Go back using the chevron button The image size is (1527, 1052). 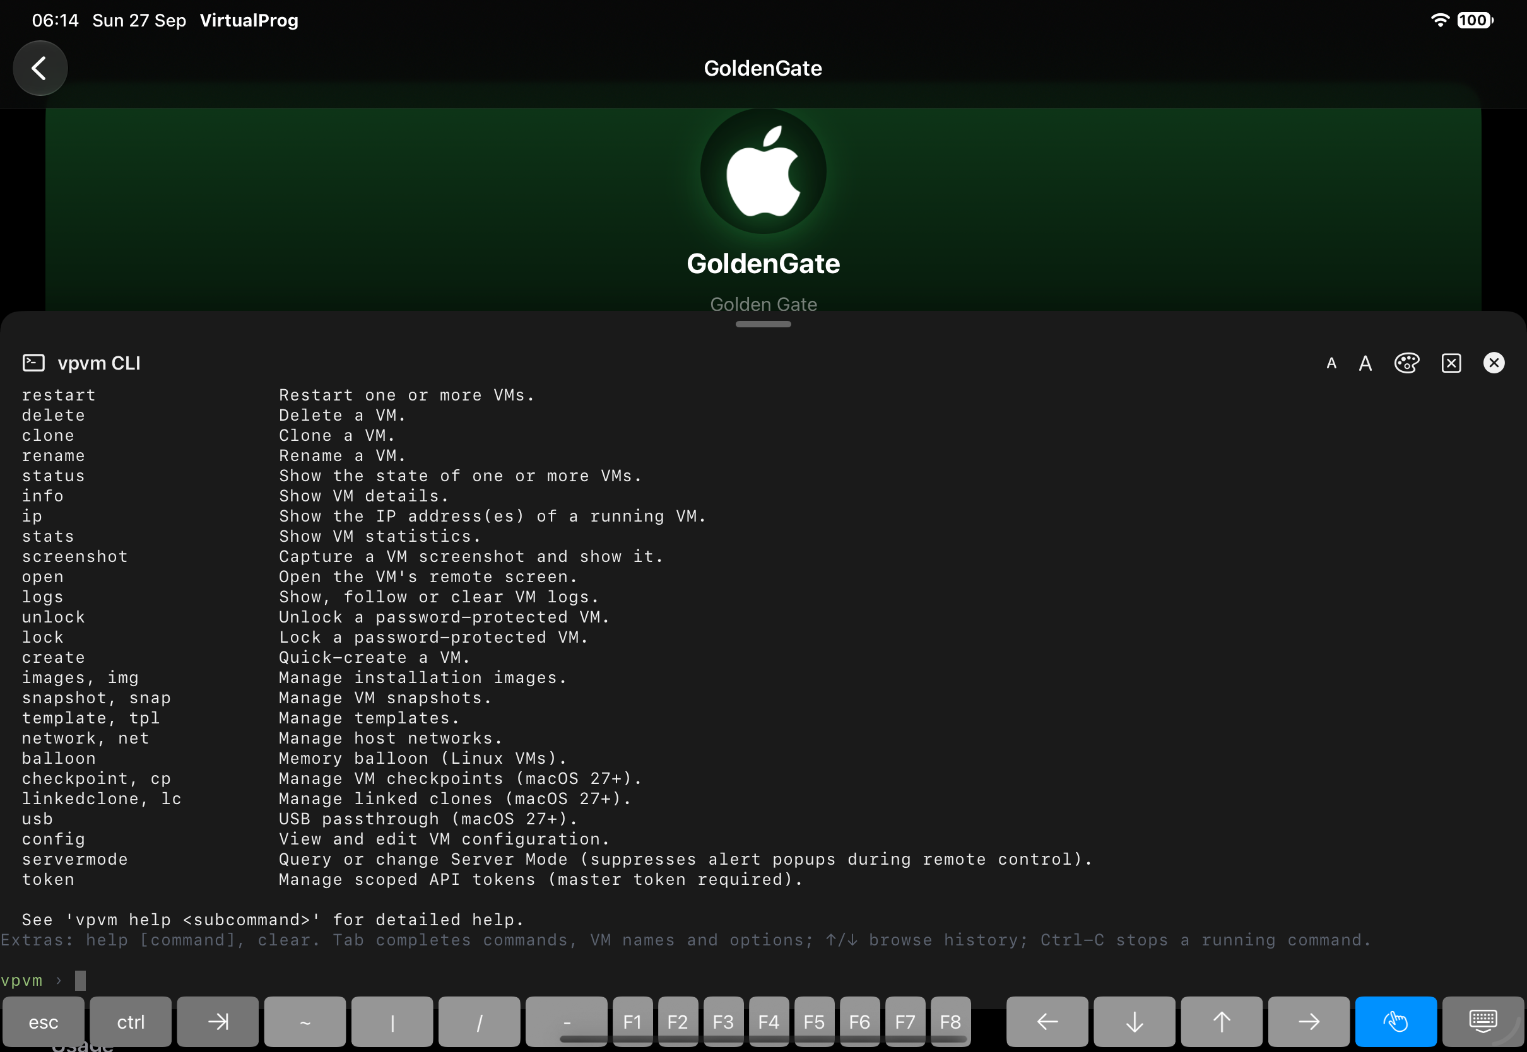coord(40,68)
